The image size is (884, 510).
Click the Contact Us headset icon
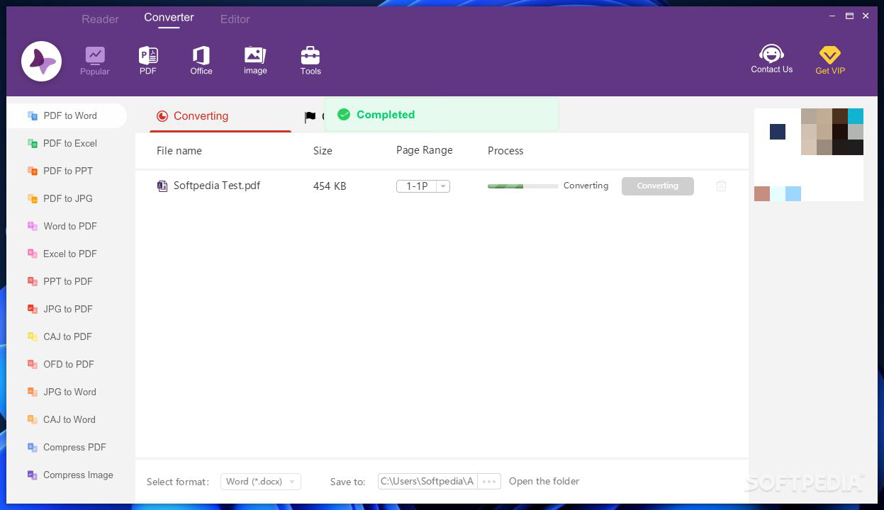click(x=771, y=53)
